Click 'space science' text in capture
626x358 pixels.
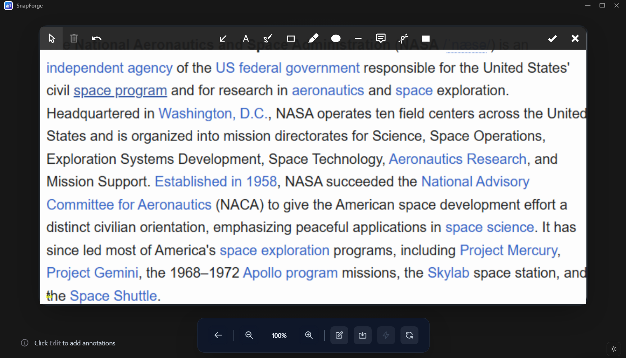point(490,227)
